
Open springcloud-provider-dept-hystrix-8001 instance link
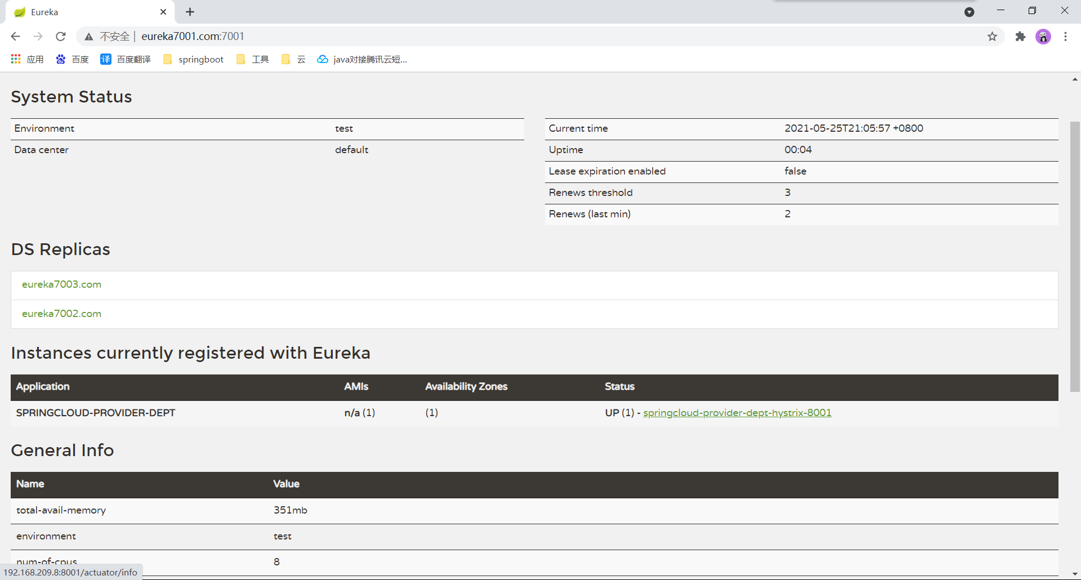click(x=737, y=413)
